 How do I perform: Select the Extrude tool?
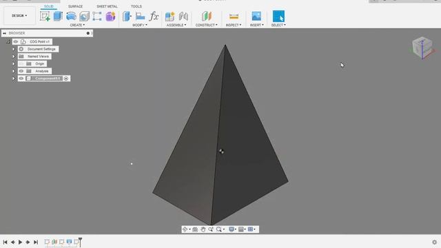(x=58, y=16)
